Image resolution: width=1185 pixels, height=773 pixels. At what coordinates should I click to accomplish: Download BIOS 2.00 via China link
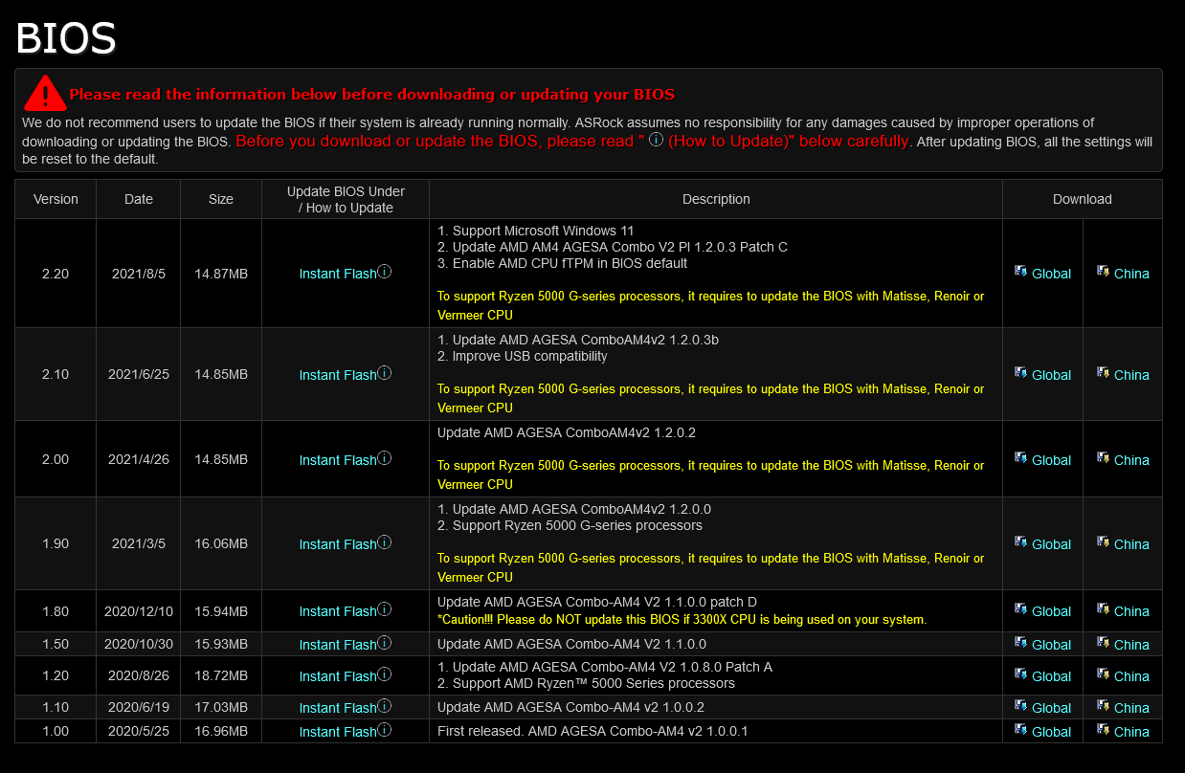point(1131,460)
